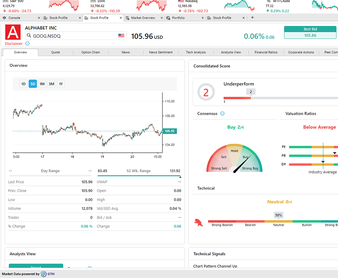Click the Consolidated Score circle showing 2
This screenshot has width=338, height=278.
coord(206,92)
